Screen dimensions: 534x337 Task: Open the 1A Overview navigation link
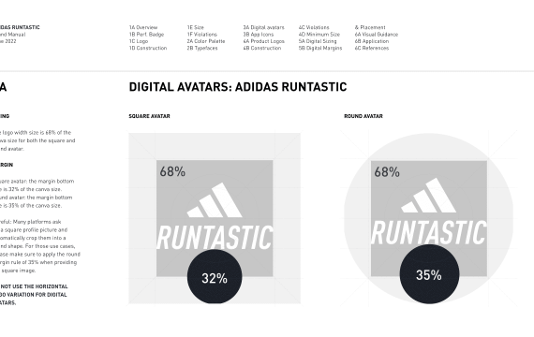(x=143, y=27)
